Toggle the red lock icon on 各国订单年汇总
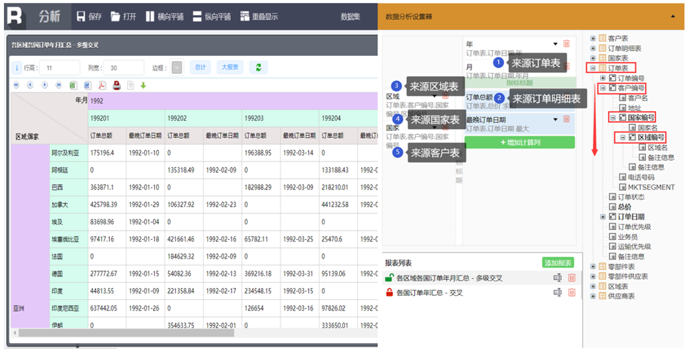Image resolution: width=695 pixels, height=353 pixels. [x=389, y=293]
